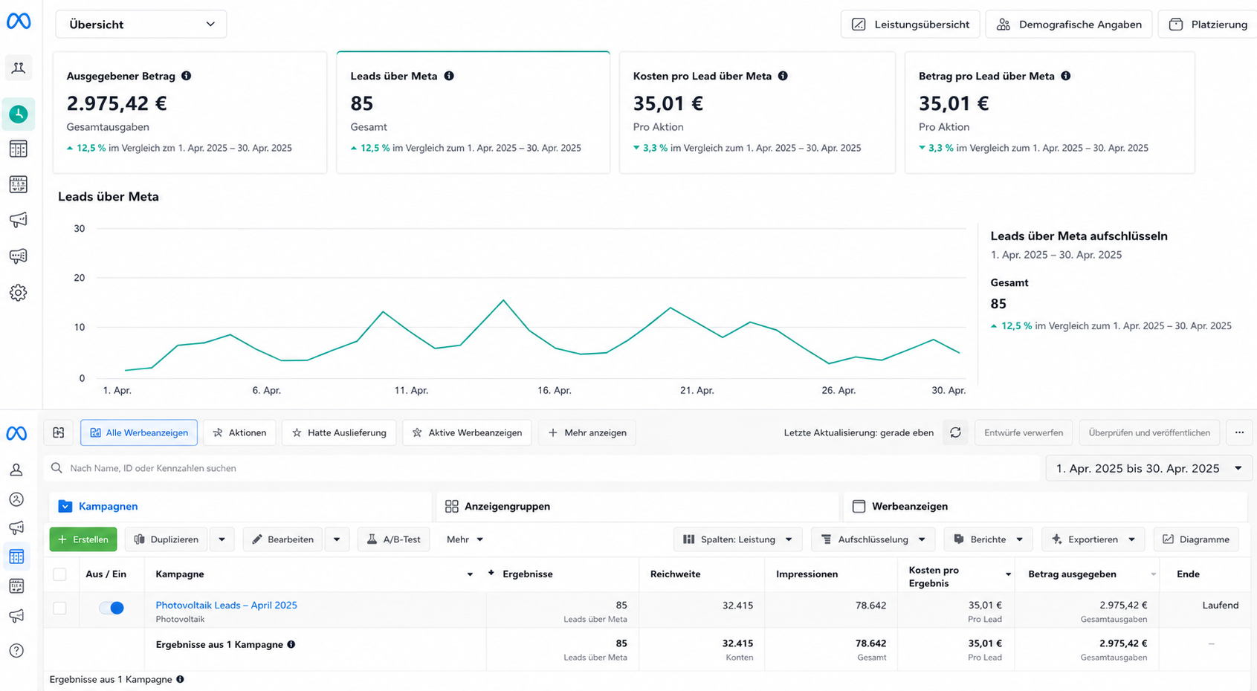Open the date range dropdown 1. Apr. 2025 bis 30. Apr. 2025

[1149, 468]
